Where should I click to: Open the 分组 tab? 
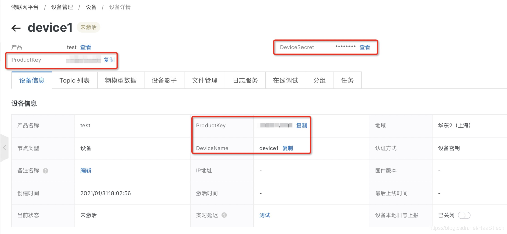point(319,80)
